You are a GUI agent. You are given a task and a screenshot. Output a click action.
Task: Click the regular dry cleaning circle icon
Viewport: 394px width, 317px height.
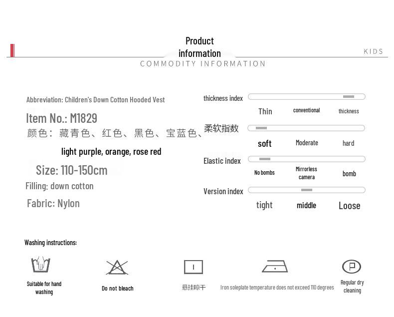(352, 267)
